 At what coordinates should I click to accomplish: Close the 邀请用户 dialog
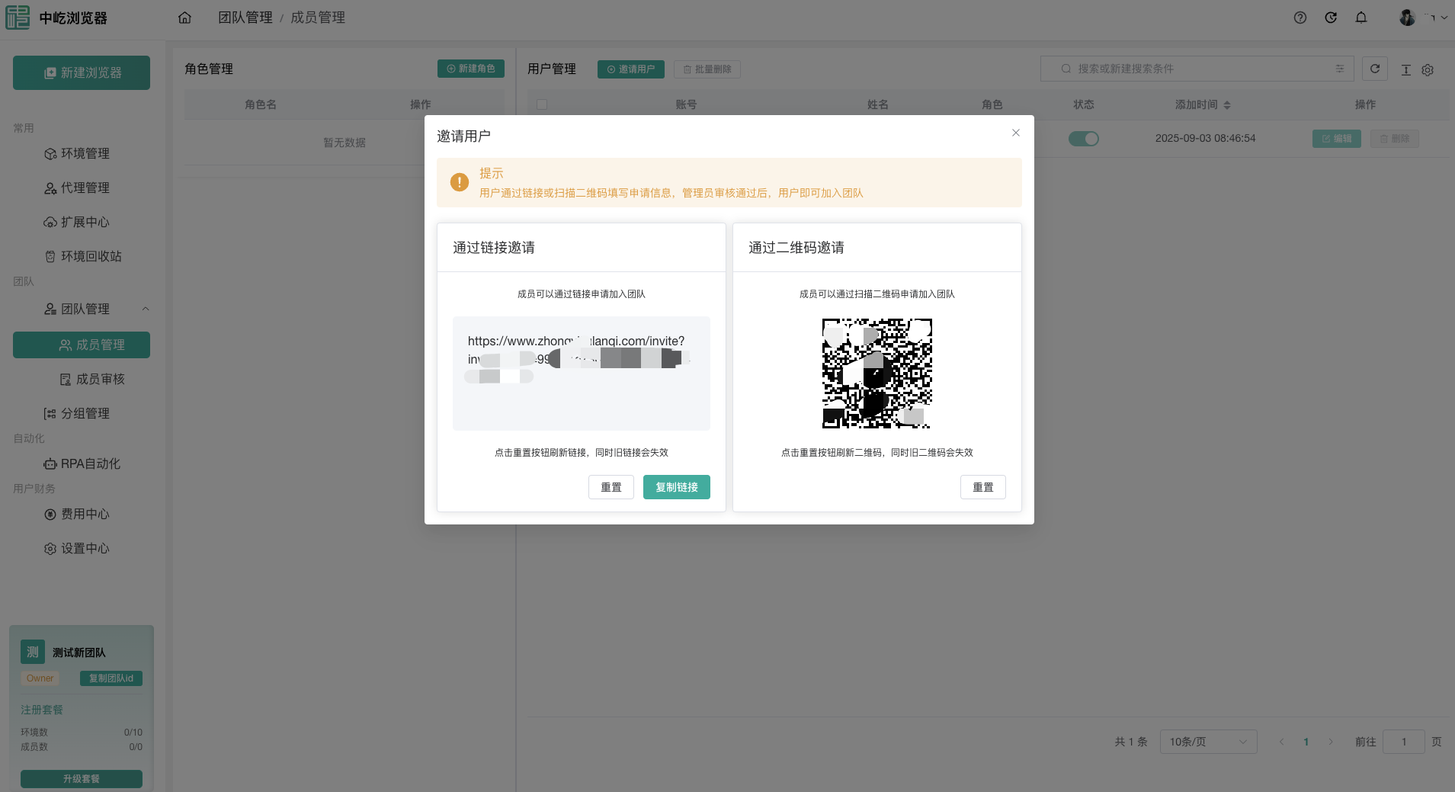click(1015, 133)
